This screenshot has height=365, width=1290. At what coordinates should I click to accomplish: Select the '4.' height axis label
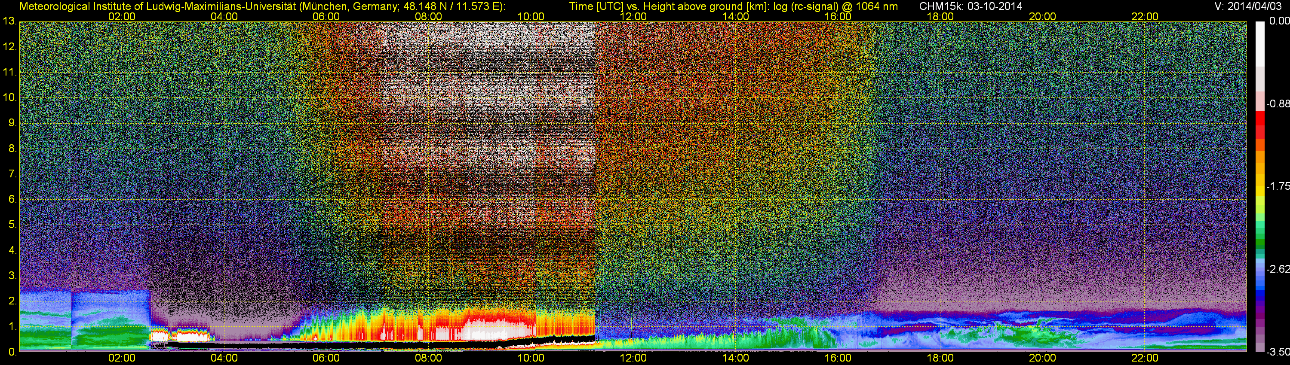[x=12, y=250]
